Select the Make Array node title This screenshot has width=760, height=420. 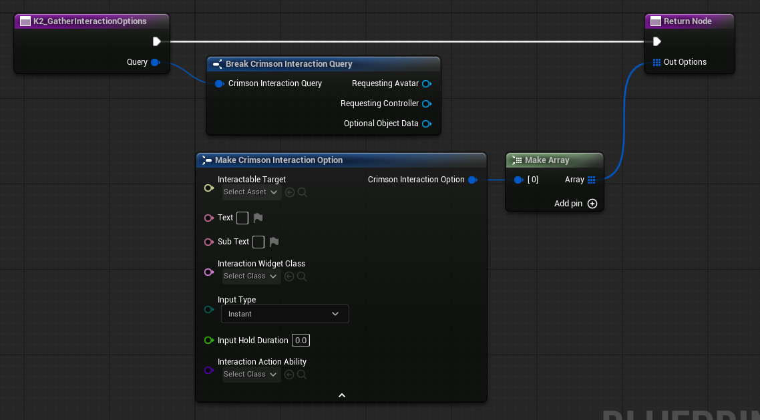click(x=547, y=160)
